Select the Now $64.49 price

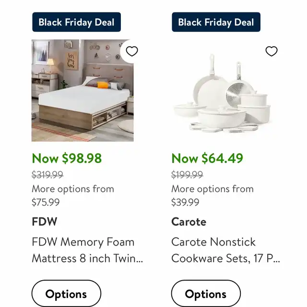pyautogui.click(x=207, y=158)
